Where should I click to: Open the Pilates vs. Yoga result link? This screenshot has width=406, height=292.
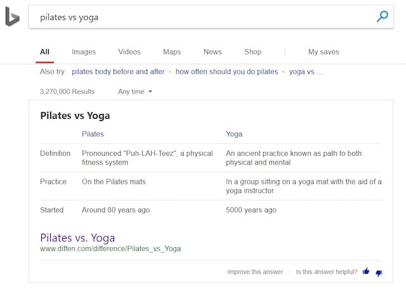77,238
